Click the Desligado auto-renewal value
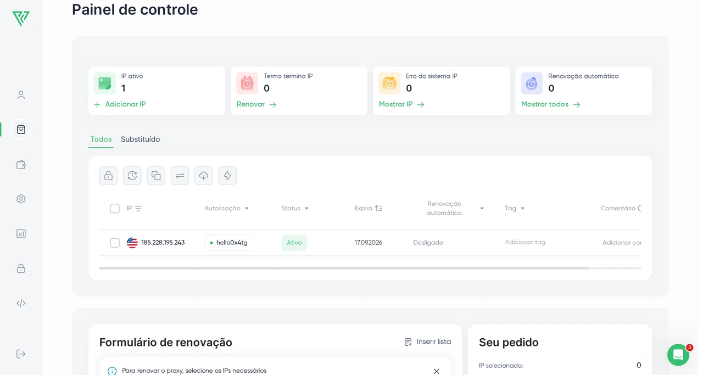 coord(428,243)
